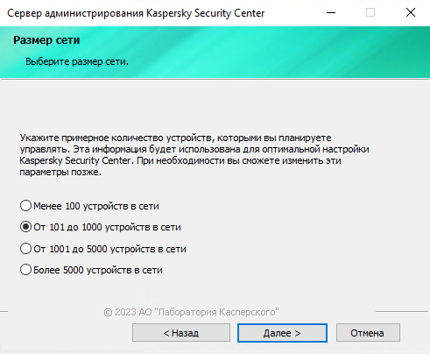Image resolution: width=430 pixels, height=354 pixels.
Task: Click the greyed-out maximize window icon
Action: [x=370, y=12]
